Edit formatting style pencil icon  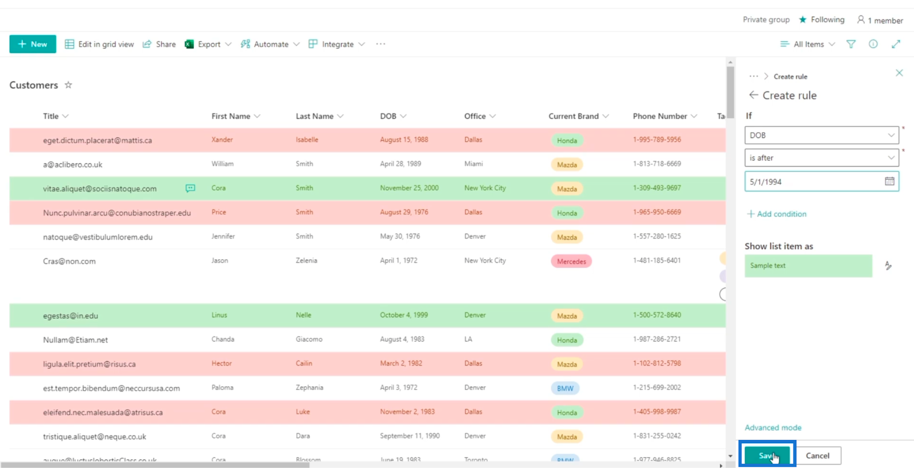pos(888,266)
